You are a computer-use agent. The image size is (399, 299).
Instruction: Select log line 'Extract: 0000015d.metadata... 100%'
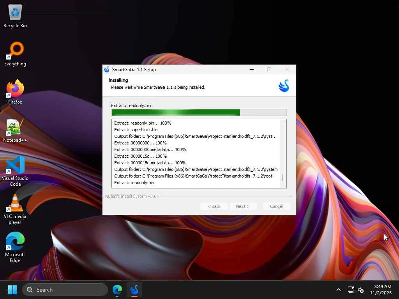point(150,163)
